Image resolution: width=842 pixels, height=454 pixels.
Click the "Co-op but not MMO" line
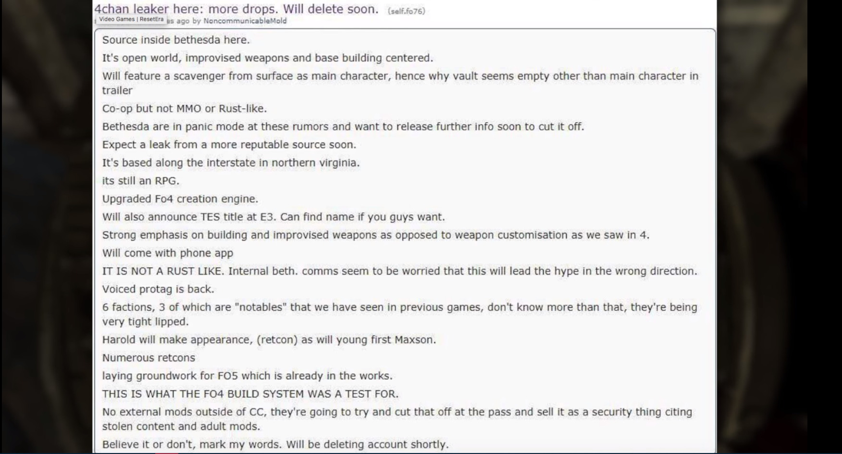click(184, 109)
